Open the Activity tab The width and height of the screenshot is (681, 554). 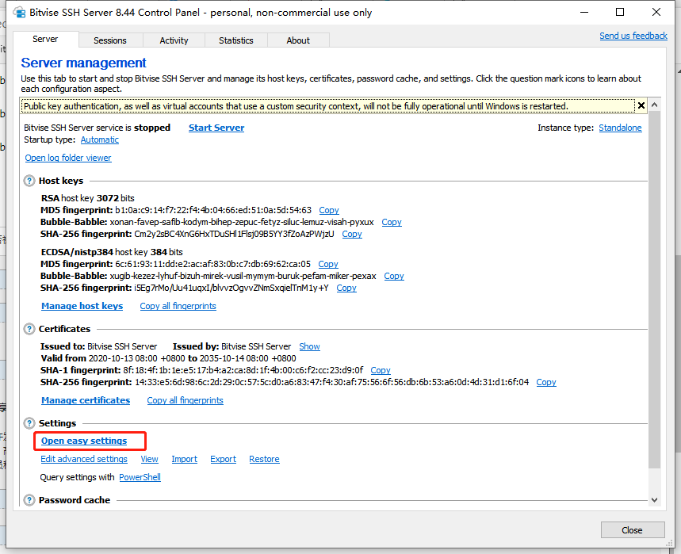coord(174,40)
